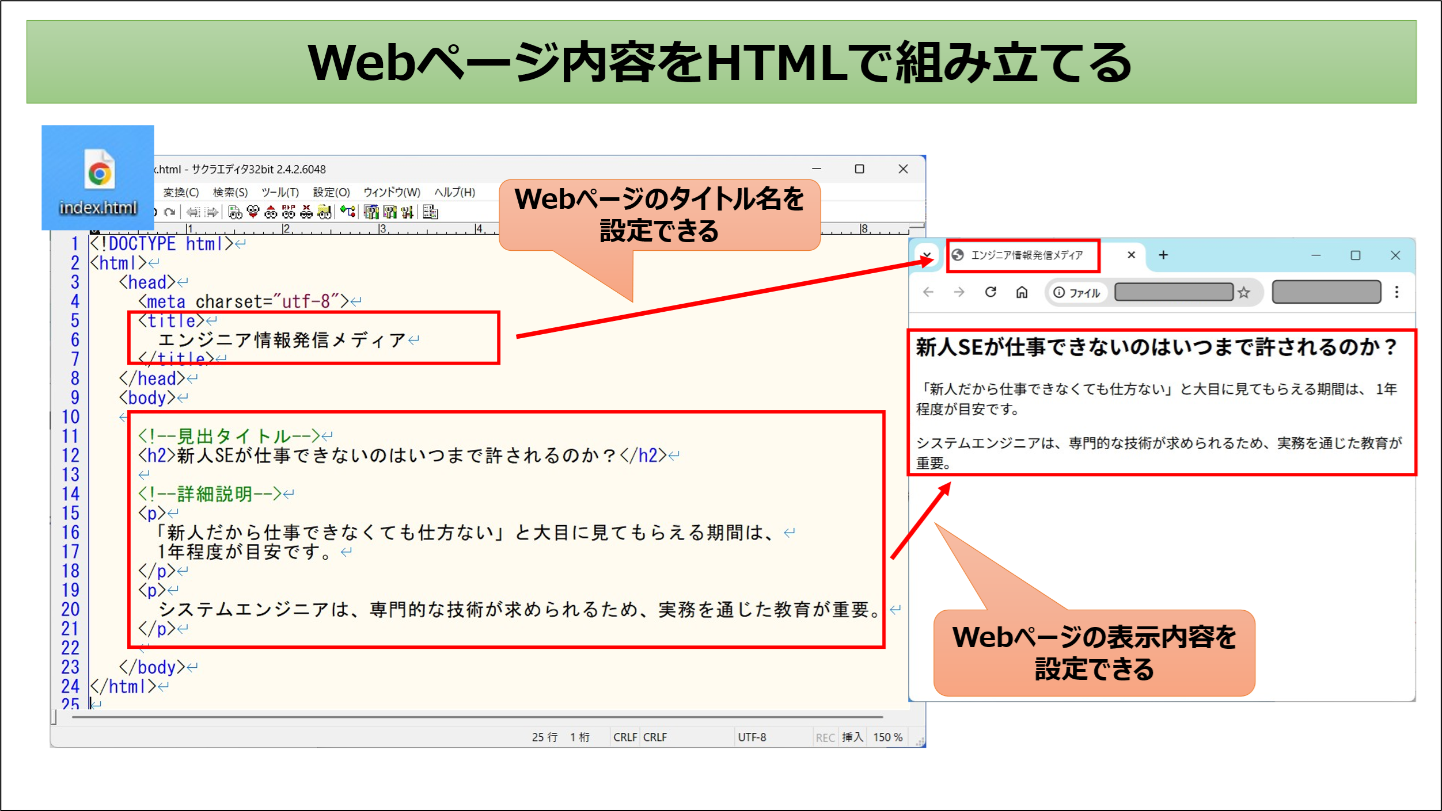Screen dimensions: 1442x811
Task: Expand the browser tab search chevron
Action: click(927, 255)
